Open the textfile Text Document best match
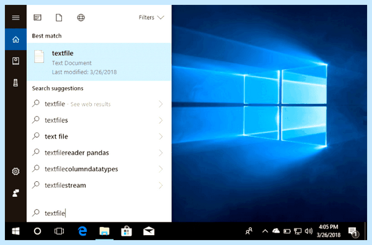This screenshot has width=372, height=245. [99, 62]
